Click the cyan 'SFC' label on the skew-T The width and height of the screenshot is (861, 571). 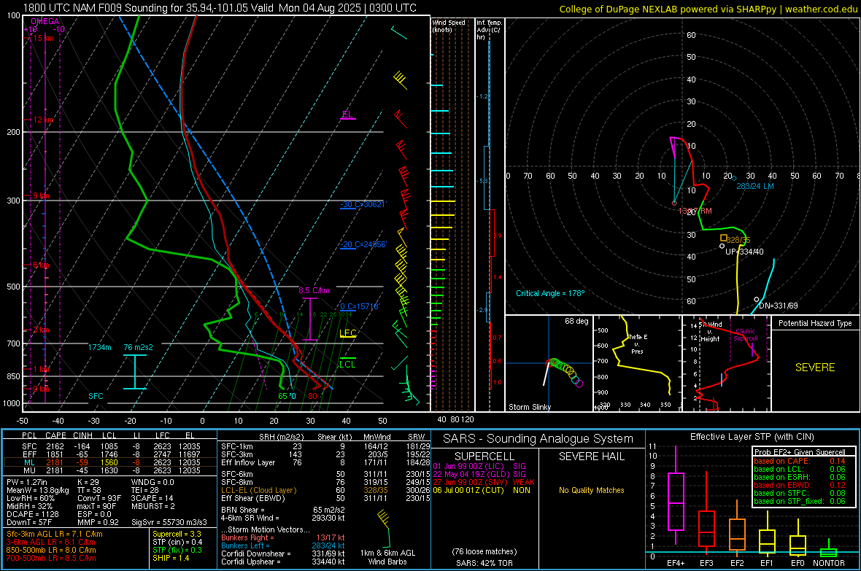[x=96, y=396]
